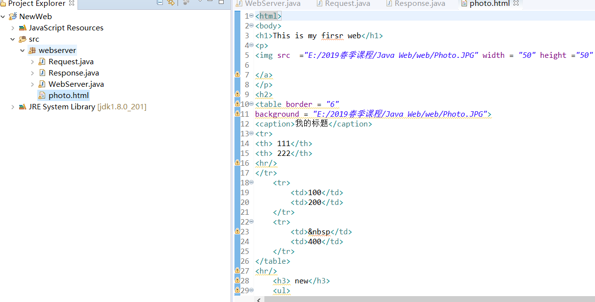The image size is (595, 302).
Task: Click the JavaScript Resources library icon
Action: (23, 28)
